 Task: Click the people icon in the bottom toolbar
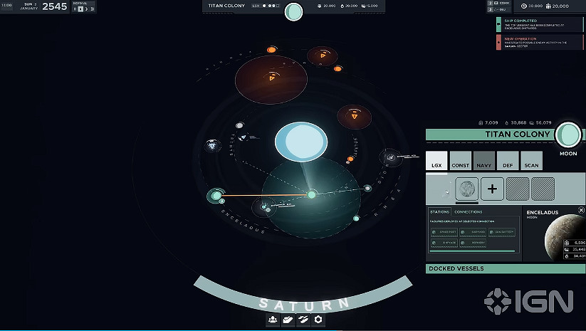(x=273, y=320)
